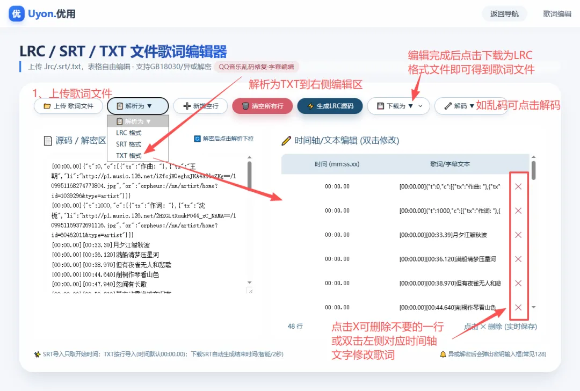Delete the 削桐作琴看山色 row with X

tap(518, 307)
